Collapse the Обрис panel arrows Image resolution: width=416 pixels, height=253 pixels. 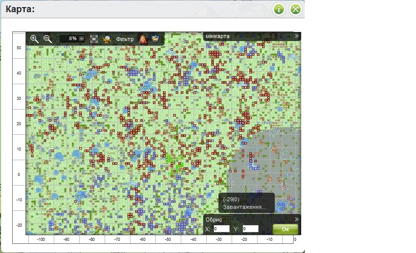pyautogui.click(x=297, y=220)
